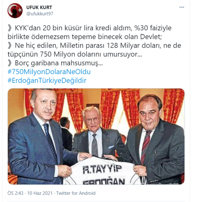The image size is (197, 202).
Task: Click the Turkish flag profile avatar
Action: click(x=15, y=10)
